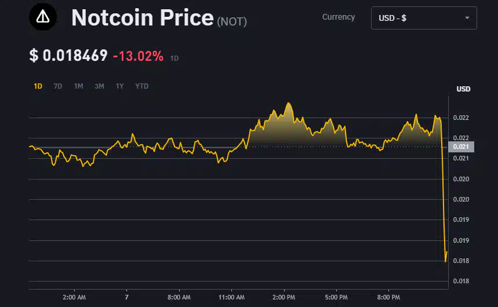Click the $0.018469 current price
The height and width of the screenshot is (307, 498).
tap(68, 56)
